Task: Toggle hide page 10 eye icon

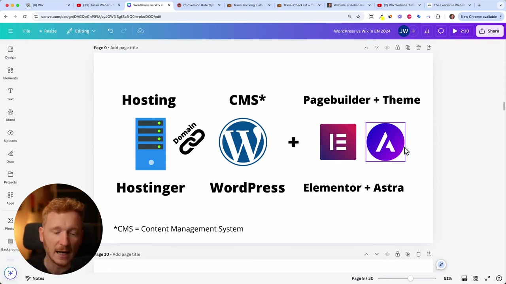Action: (387, 254)
